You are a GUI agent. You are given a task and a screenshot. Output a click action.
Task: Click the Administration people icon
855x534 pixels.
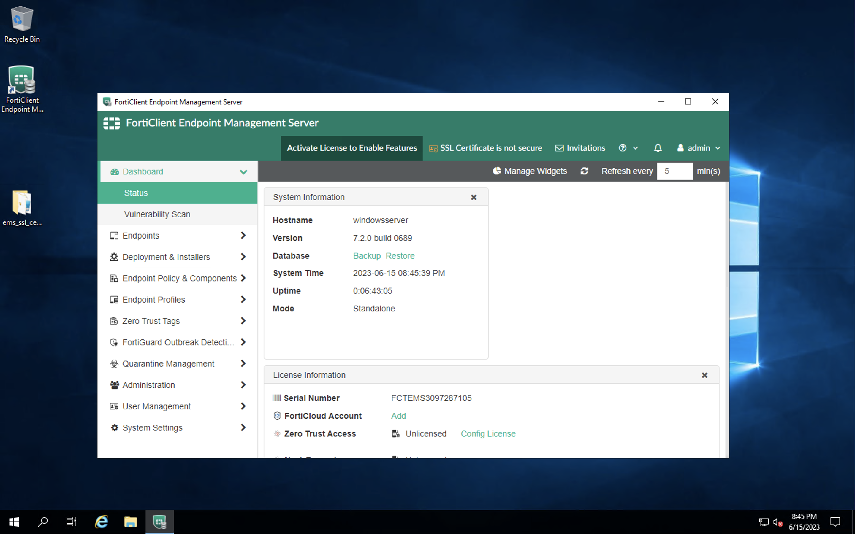[114, 385]
